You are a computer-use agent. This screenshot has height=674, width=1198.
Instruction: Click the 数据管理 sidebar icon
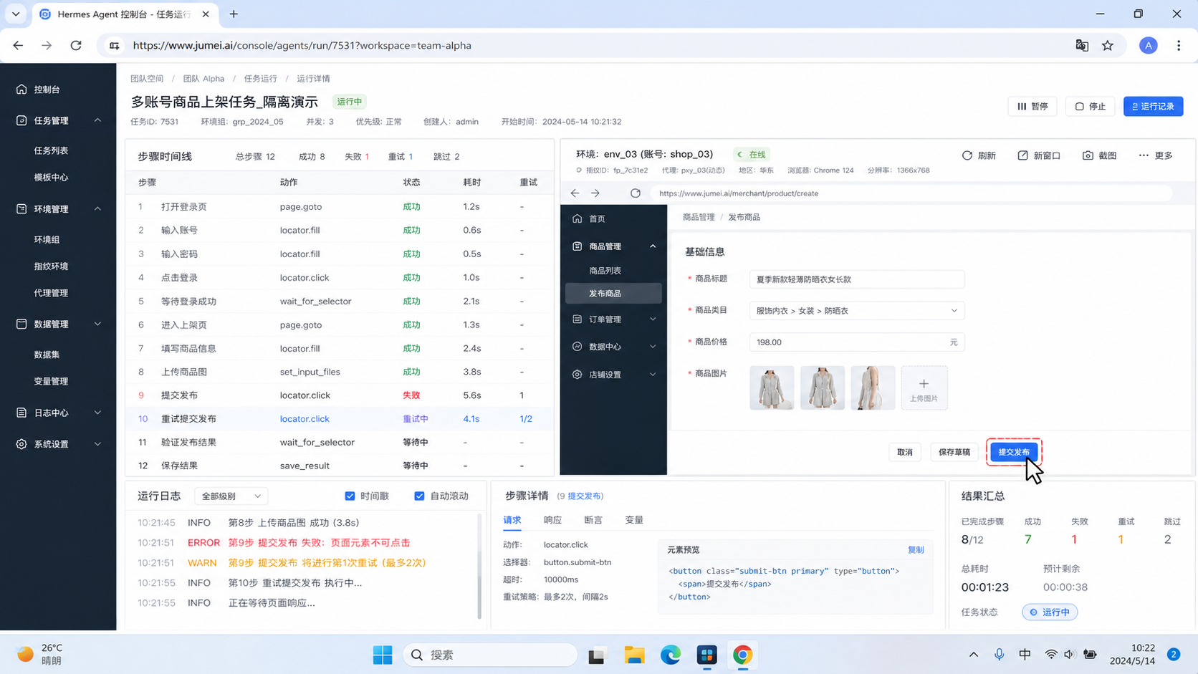[x=21, y=324]
